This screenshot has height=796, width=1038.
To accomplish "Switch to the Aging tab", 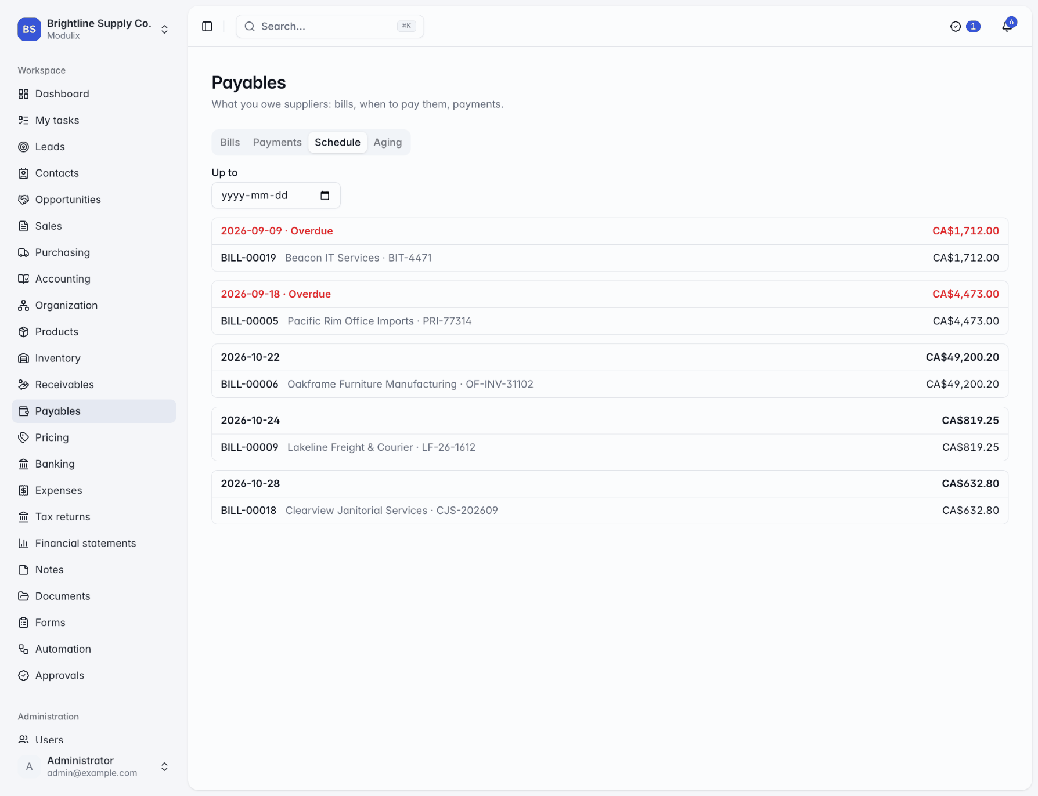I will [387, 142].
